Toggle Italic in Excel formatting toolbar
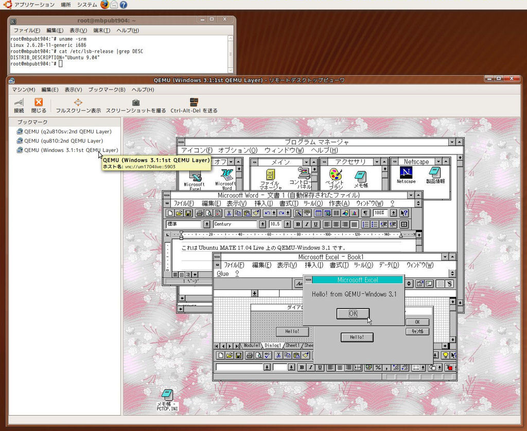This screenshot has width=527, height=431. (x=311, y=367)
